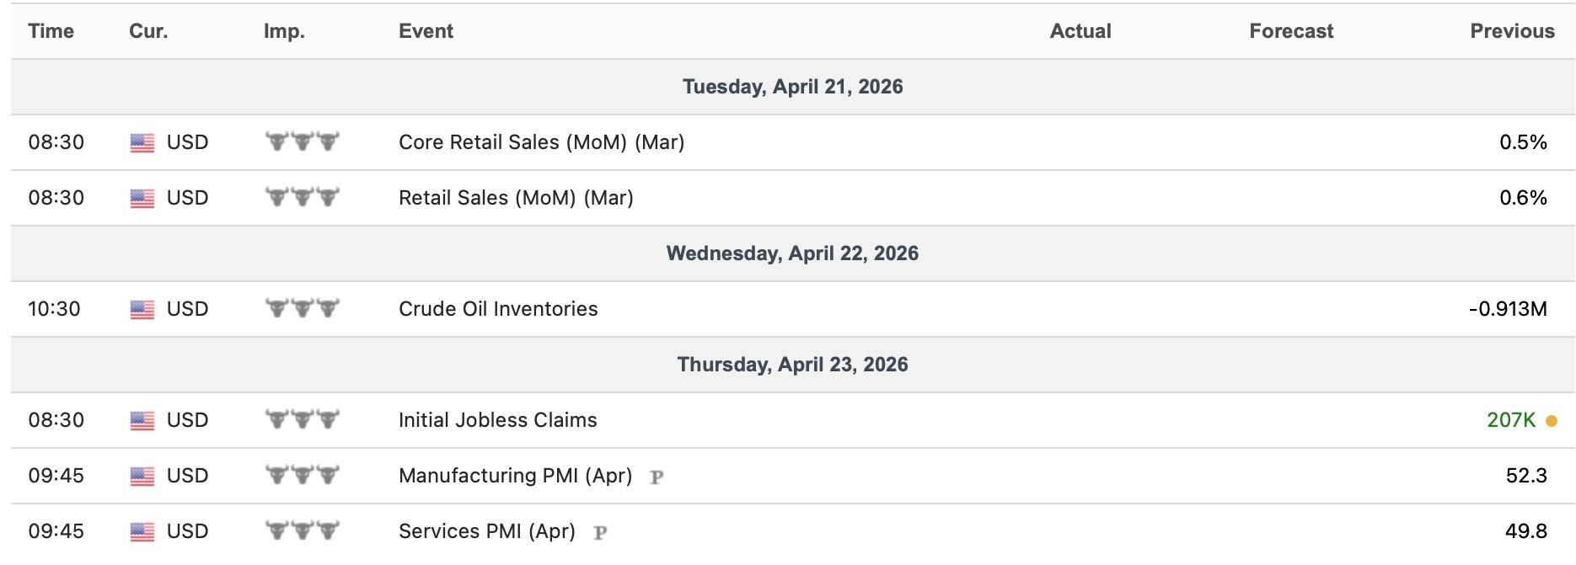This screenshot has height=565, width=1576.
Task: Click importance bull icons for Retail Sales (MoM)
Action: [302, 198]
